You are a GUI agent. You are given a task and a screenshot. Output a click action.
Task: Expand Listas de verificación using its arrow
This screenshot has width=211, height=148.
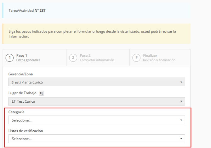click(x=181, y=139)
